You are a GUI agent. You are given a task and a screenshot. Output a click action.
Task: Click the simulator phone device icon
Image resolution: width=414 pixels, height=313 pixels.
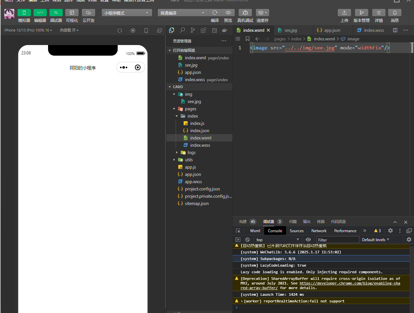pyautogui.click(x=146, y=30)
